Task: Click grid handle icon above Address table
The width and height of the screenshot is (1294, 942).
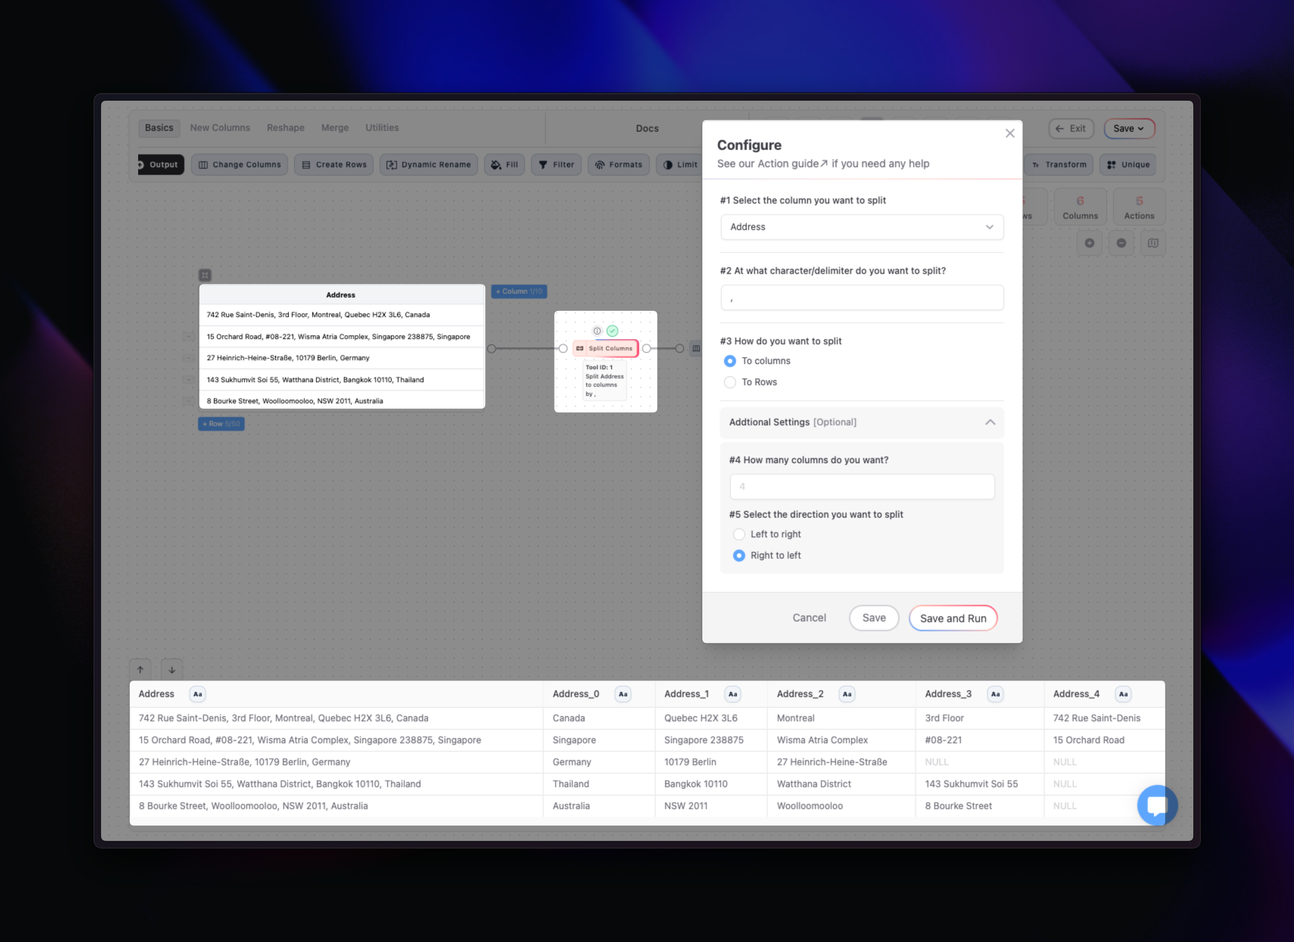Action: coord(205,275)
